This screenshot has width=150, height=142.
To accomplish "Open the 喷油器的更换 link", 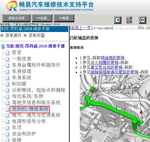I will coord(113,58).
